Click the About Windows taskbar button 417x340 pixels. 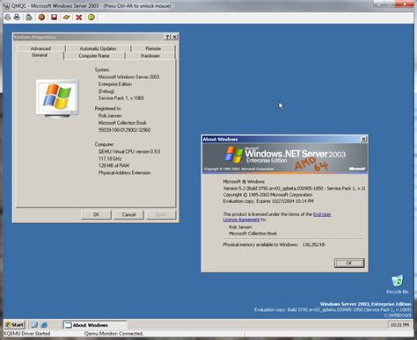[x=95, y=325]
